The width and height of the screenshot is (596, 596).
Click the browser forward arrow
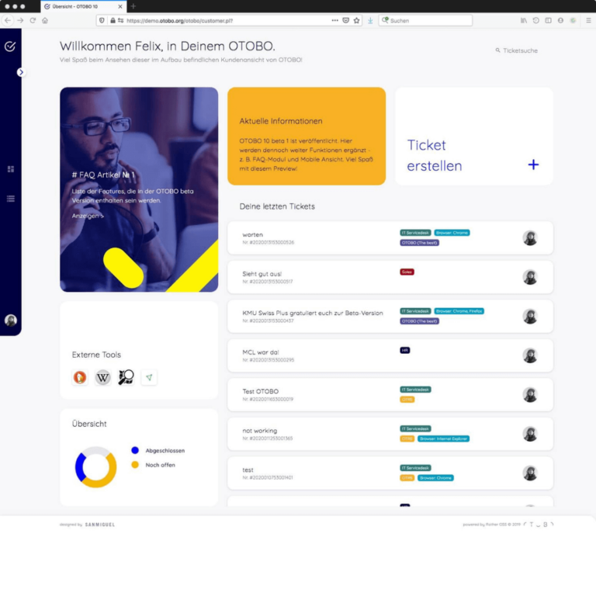coord(20,20)
